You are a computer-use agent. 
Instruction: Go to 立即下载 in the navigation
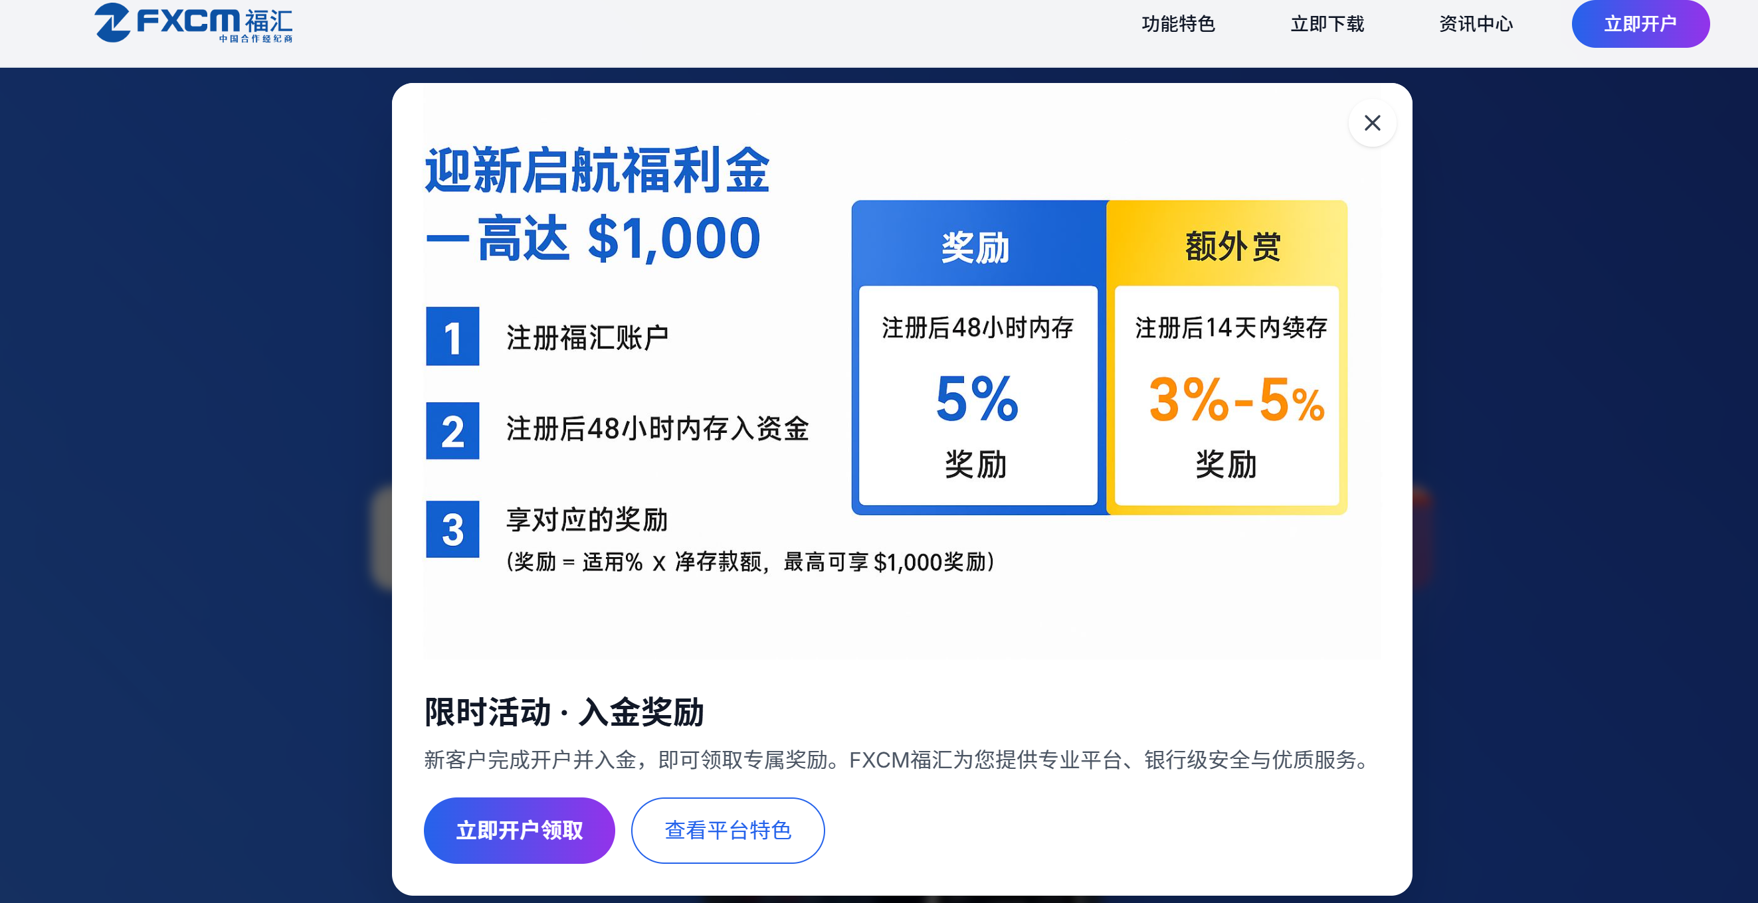pyautogui.click(x=1327, y=24)
